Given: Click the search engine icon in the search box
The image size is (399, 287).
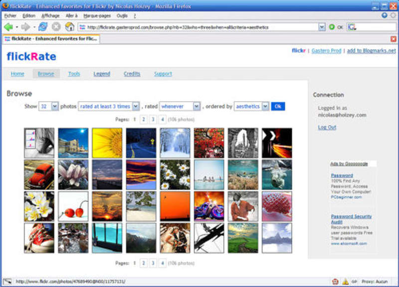Looking at the screenshot, I should coord(352,27).
